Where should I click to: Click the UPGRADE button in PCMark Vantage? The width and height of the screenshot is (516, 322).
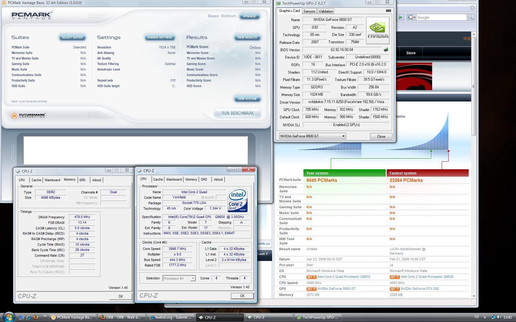click(249, 16)
